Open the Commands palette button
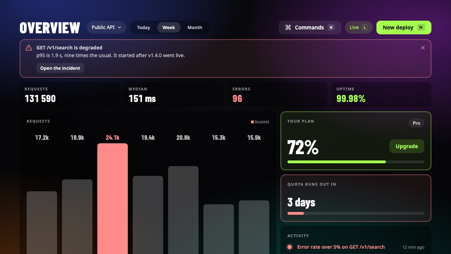 (x=310, y=27)
